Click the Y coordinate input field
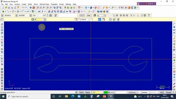The height and width of the screenshot is (99, 176). (x=23, y=15)
